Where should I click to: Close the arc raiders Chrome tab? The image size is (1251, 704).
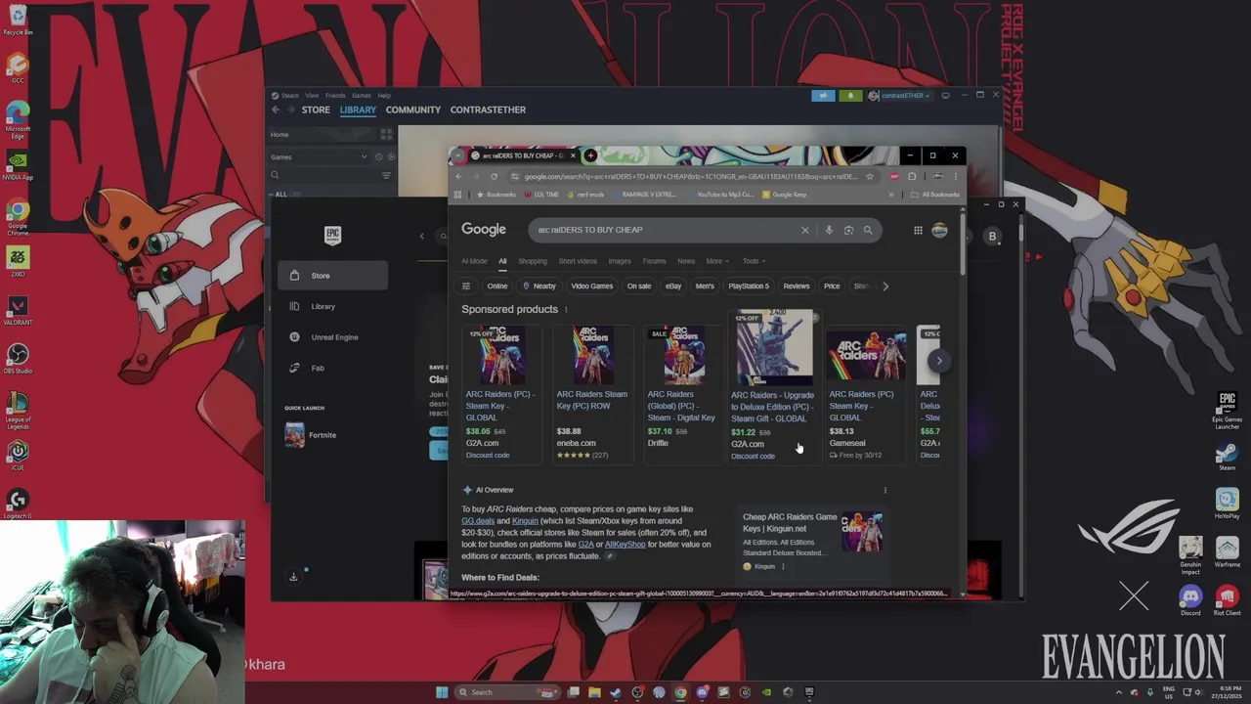pos(573,155)
